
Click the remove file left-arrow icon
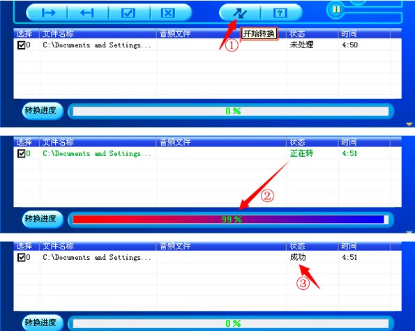coord(87,13)
